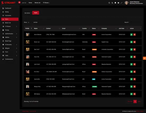Select page 1 in pagination
The image size is (146, 113).
pos(135,101)
